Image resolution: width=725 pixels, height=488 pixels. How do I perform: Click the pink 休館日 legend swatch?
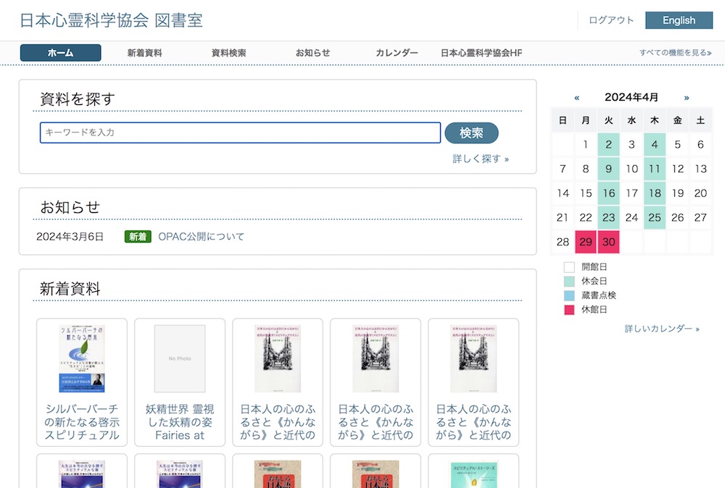tap(569, 310)
